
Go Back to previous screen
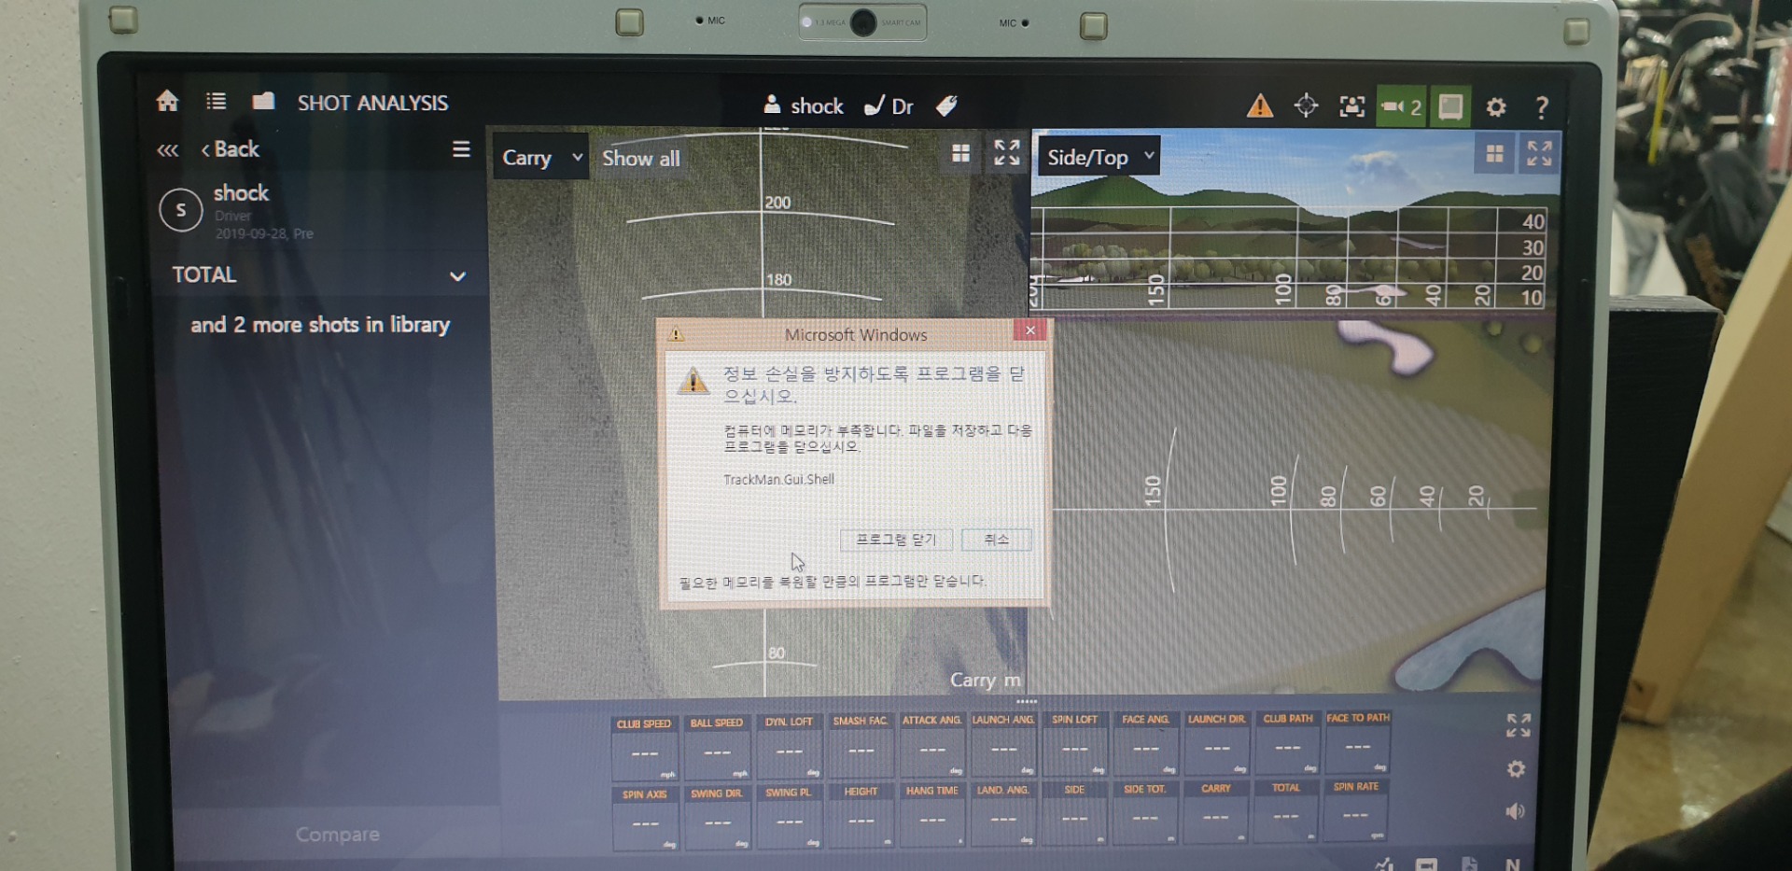tap(231, 149)
